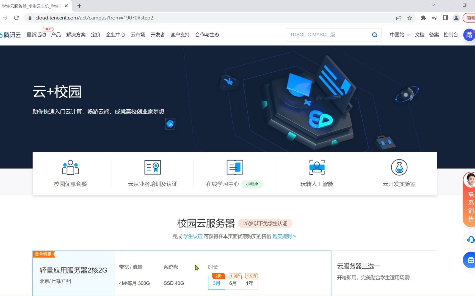Click the 学生认证 link
The height and width of the screenshot is (296, 475).
coord(193,236)
